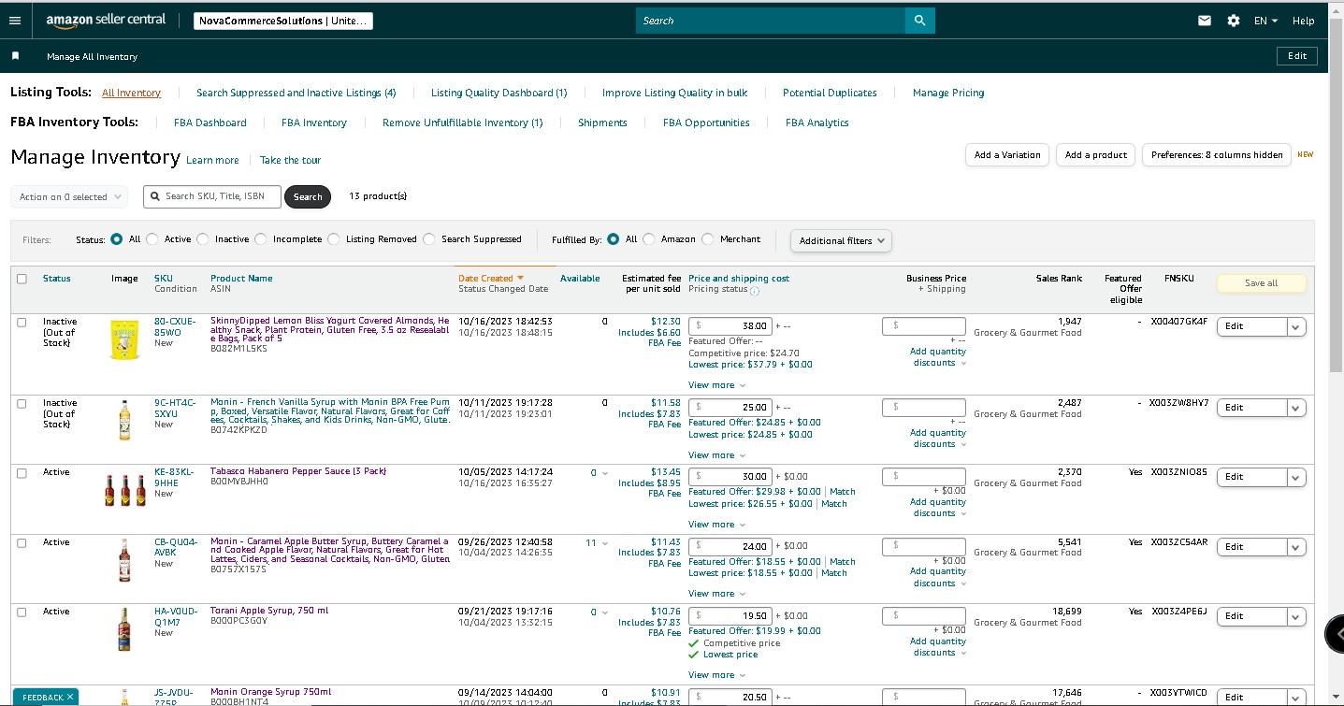
Task: Open the Feedback tab
Action: pos(42,697)
